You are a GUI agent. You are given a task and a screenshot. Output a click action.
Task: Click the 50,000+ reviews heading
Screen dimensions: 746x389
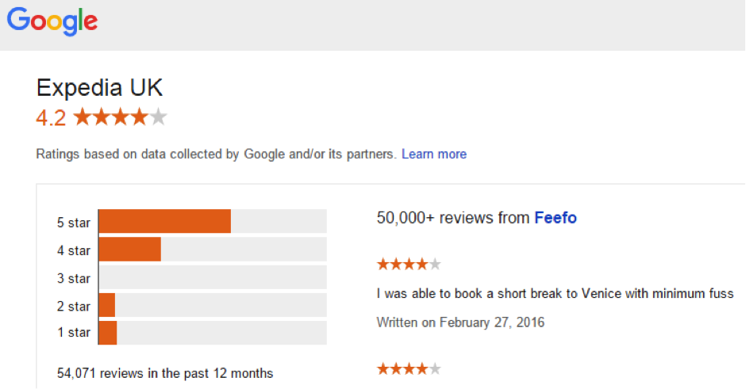[476, 218]
